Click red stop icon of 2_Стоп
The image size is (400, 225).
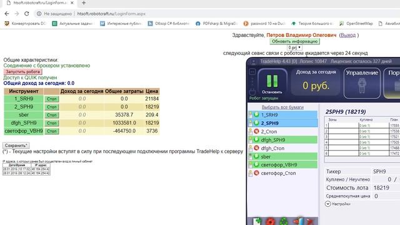click(256, 131)
